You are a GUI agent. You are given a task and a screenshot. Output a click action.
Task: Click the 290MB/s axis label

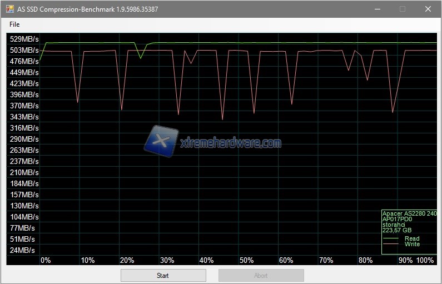tap(23, 139)
